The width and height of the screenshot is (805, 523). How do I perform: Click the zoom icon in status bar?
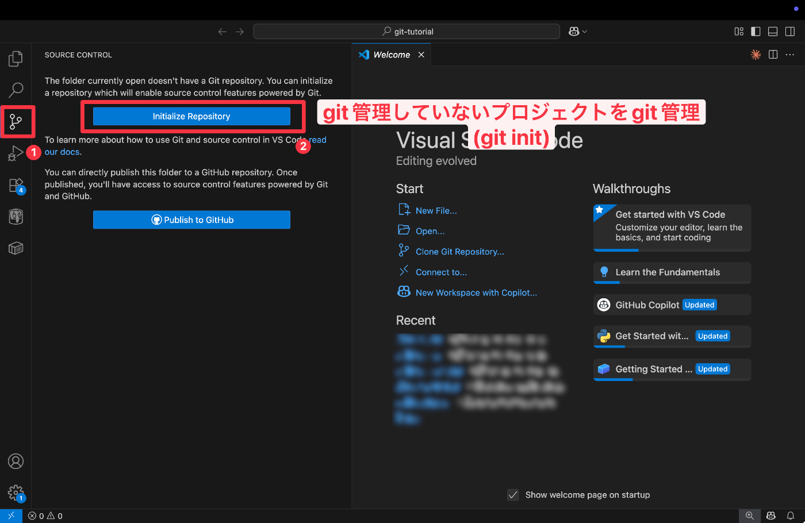[x=749, y=516]
